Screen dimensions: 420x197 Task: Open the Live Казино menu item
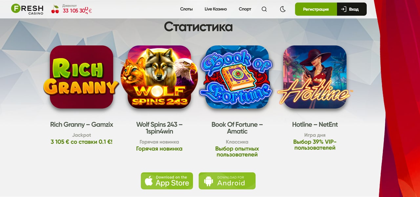216,9
